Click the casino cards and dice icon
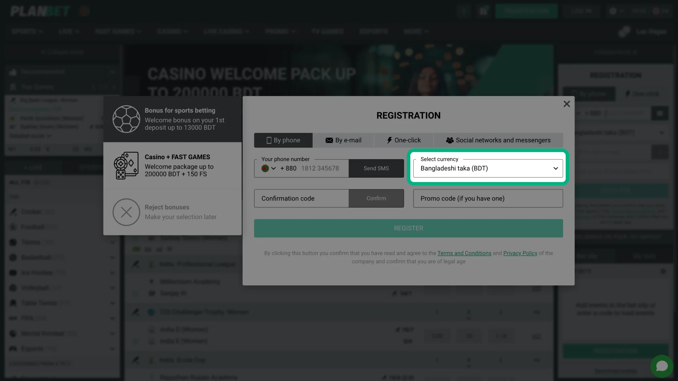 coord(126,165)
